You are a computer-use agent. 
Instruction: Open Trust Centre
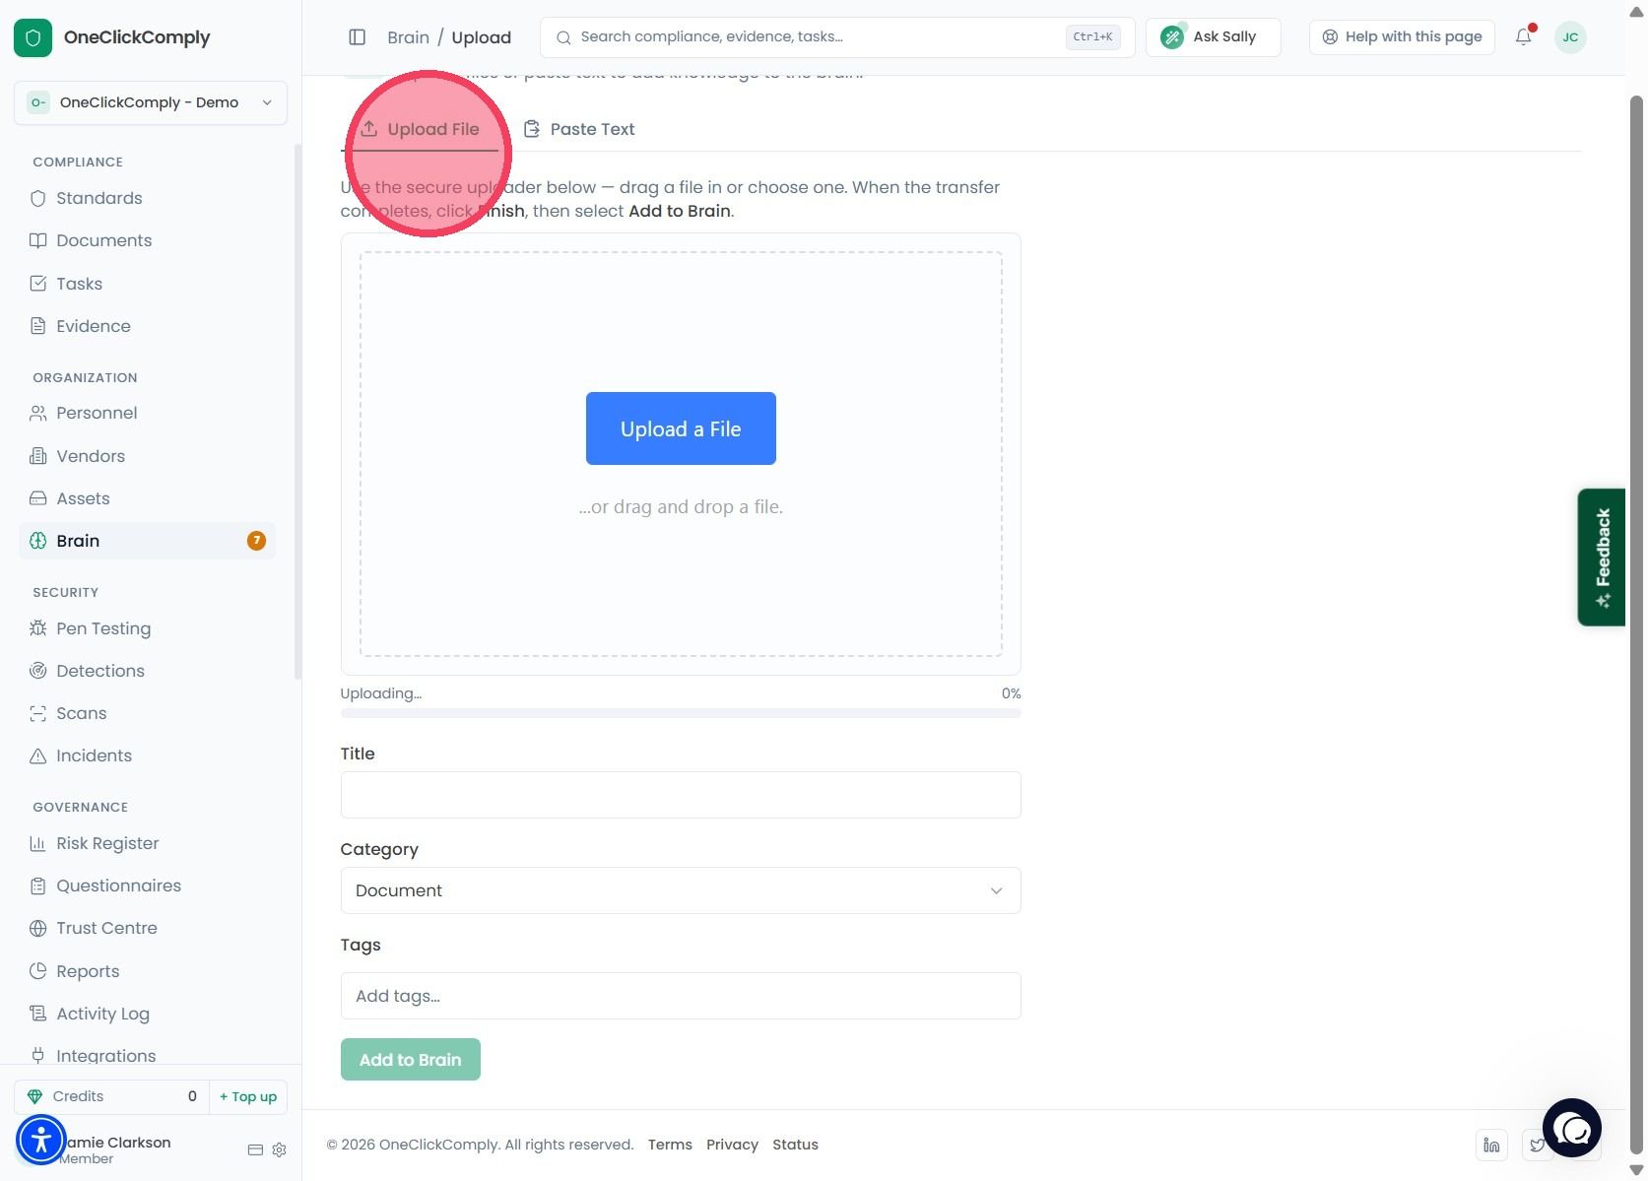tap(106, 928)
